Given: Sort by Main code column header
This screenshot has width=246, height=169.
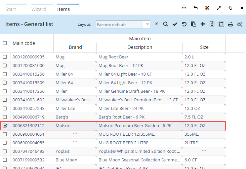Looking at the screenshot, I should [24, 43].
